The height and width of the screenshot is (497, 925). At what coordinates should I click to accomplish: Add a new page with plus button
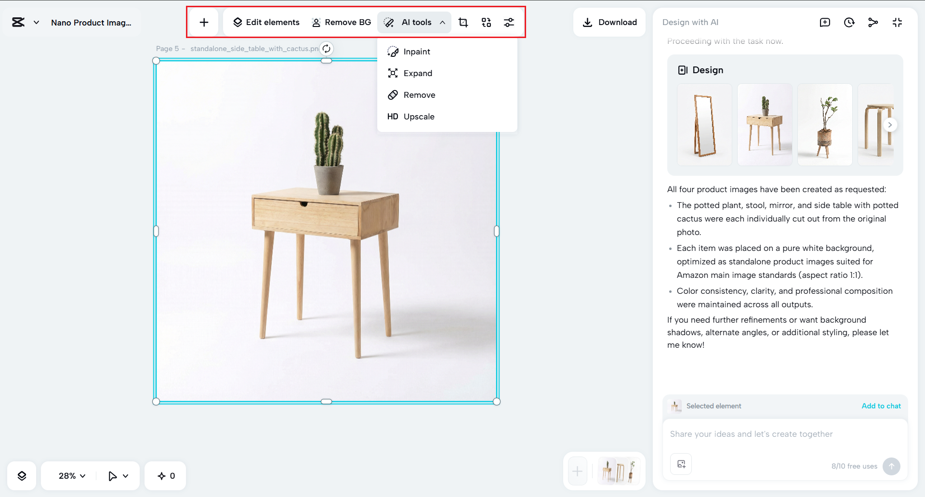pyautogui.click(x=577, y=471)
